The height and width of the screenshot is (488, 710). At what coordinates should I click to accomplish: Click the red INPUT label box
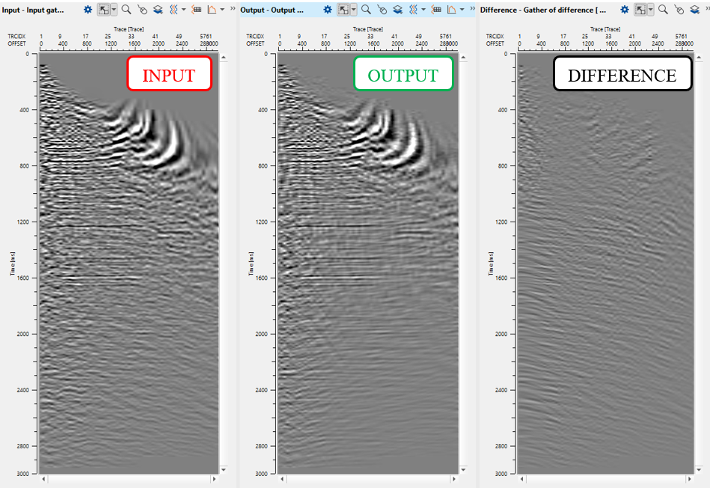click(168, 75)
